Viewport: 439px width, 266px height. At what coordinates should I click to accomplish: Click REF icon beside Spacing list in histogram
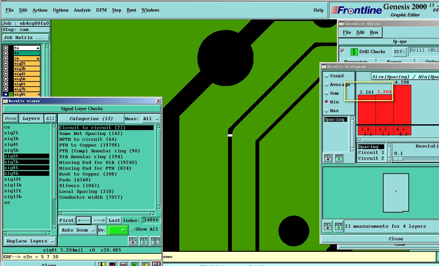click(x=339, y=158)
